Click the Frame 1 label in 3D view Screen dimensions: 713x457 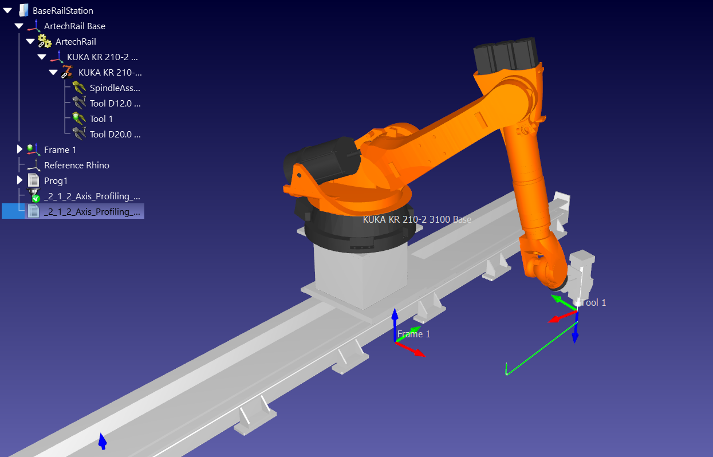(413, 334)
